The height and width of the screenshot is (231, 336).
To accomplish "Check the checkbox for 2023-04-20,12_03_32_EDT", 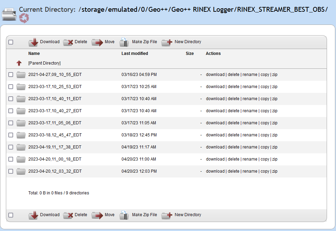I will (10, 171).
